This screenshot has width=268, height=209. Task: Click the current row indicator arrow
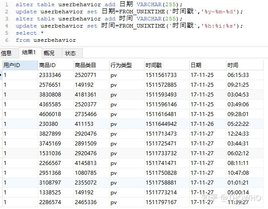[x=1, y=76]
